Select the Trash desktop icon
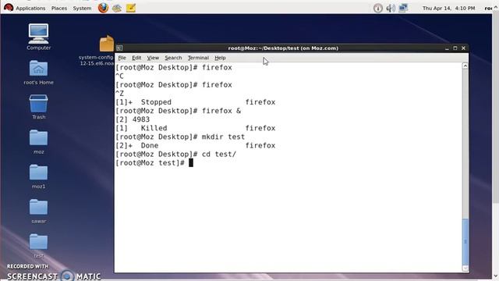 pyautogui.click(x=38, y=107)
